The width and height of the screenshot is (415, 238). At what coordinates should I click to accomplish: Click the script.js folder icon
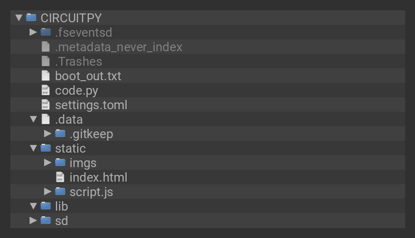pos(60,192)
